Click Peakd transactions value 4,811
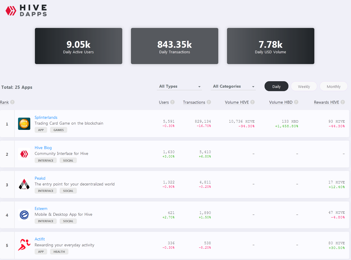 (x=205, y=182)
